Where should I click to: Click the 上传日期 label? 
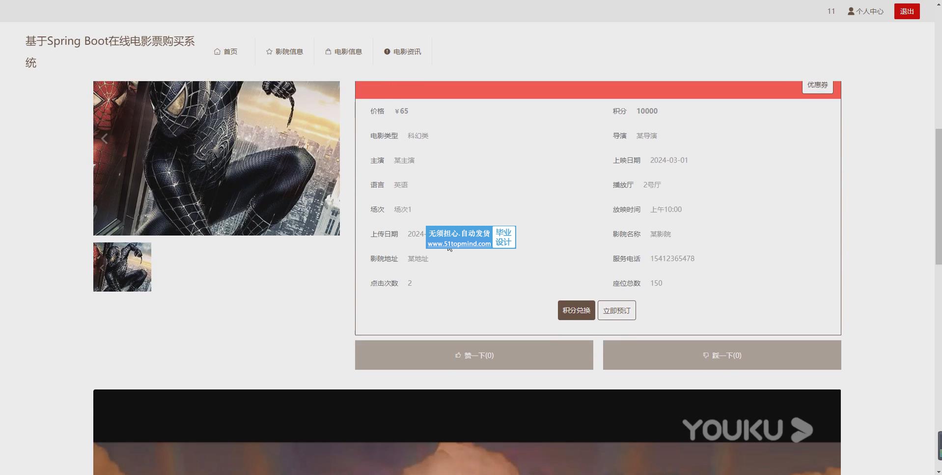pos(384,234)
